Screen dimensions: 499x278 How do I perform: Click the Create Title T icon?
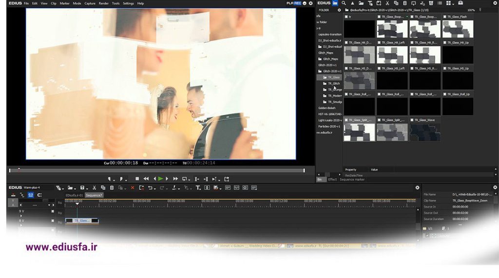click(x=198, y=188)
